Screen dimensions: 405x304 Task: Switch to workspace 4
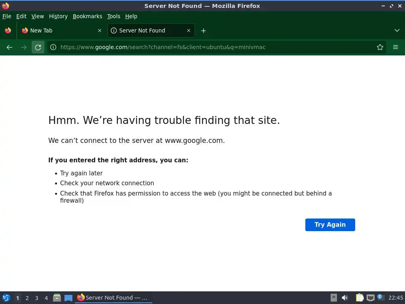click(46, 298)
